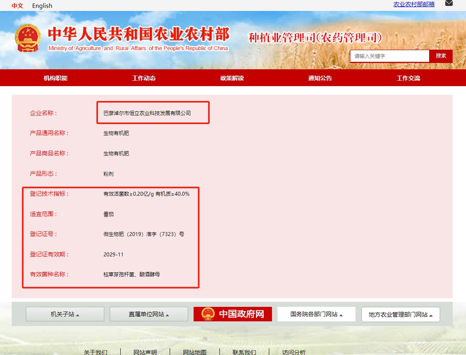Click the 种植业管理司(农药管理司) heading
466x355 pixels.
coord(315,38)
